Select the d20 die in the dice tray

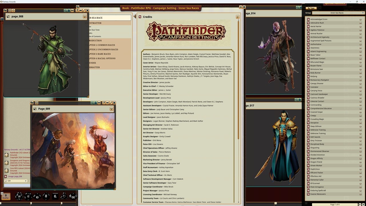click(19, 196)
